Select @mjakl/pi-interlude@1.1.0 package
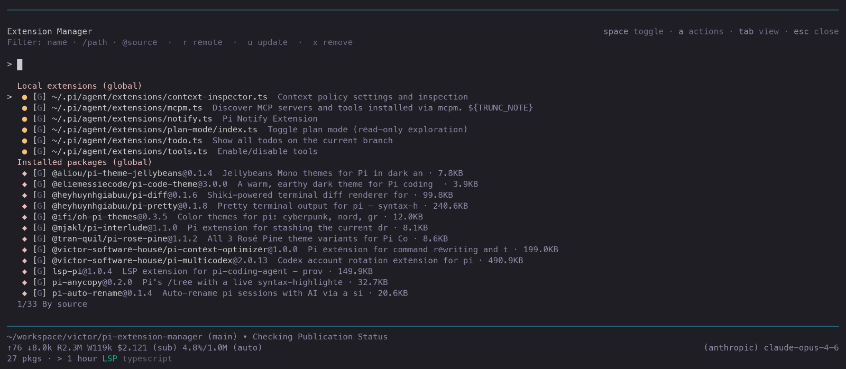The height and width of the screenshot is (369, 846). coord(115,228)
